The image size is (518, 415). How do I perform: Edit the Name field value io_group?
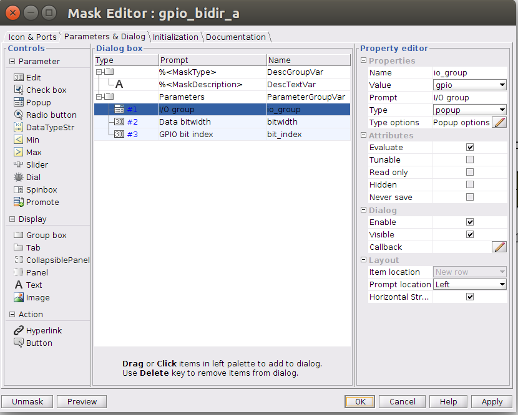coord(470,72)
